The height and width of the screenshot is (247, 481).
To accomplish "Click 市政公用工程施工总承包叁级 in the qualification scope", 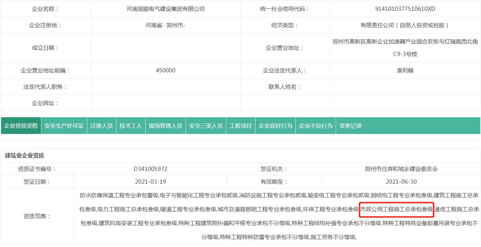I will point(397,209).
